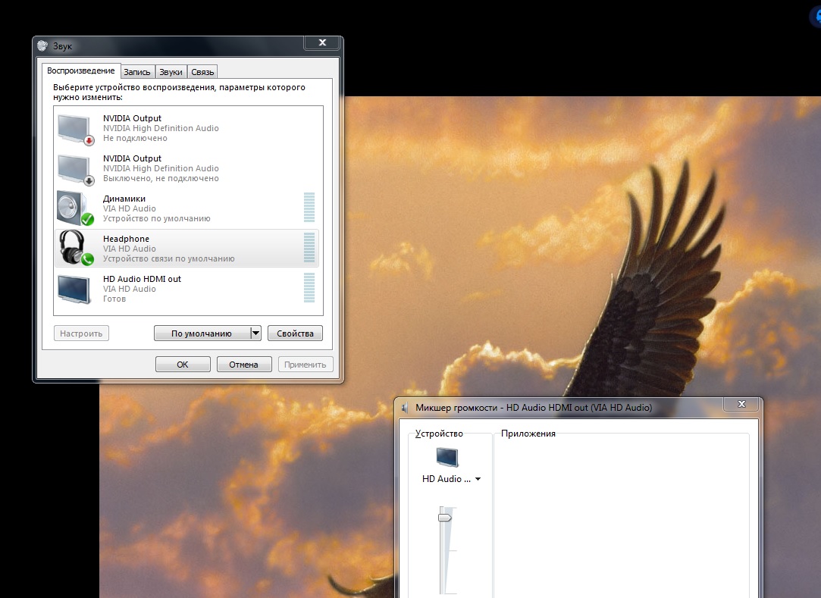The width and height of the screenshot is (821, 598).
Task: Close the Микшер громкости window
Action: pos(741,405)
